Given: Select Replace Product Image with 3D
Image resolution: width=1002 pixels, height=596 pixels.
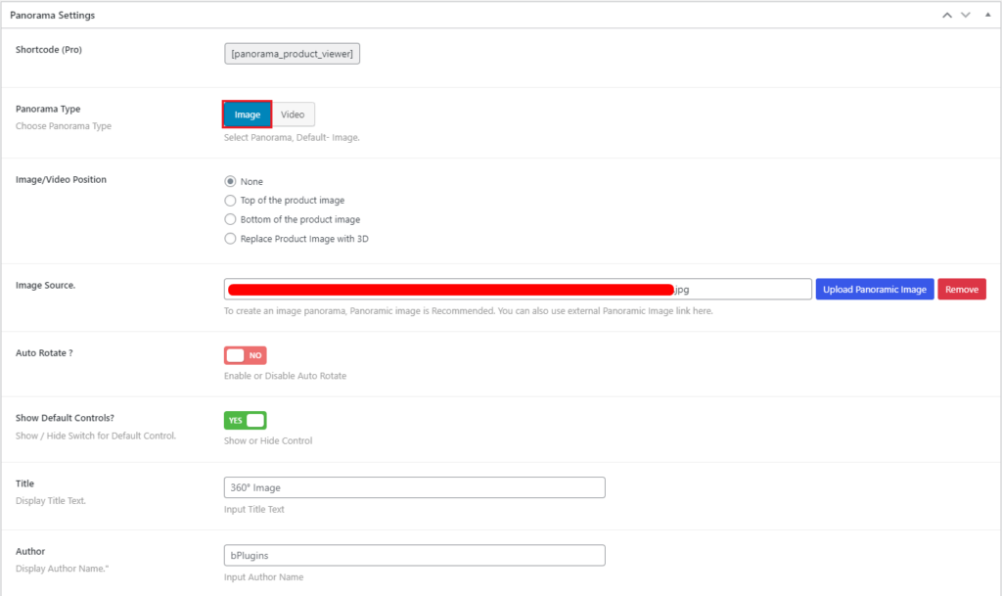Looking at the screenshot, I should click(230, 238).
